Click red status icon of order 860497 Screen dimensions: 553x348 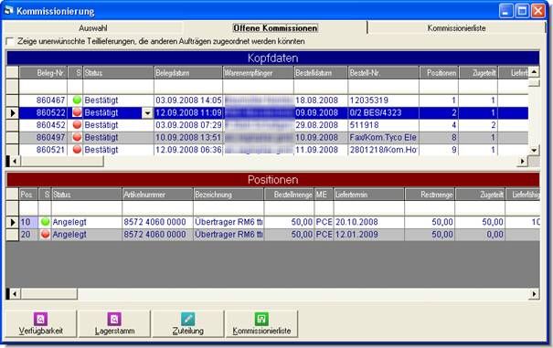[x=77, y=137]
